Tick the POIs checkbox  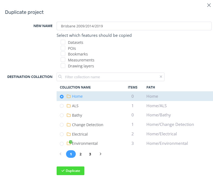(x=63, y=48)
